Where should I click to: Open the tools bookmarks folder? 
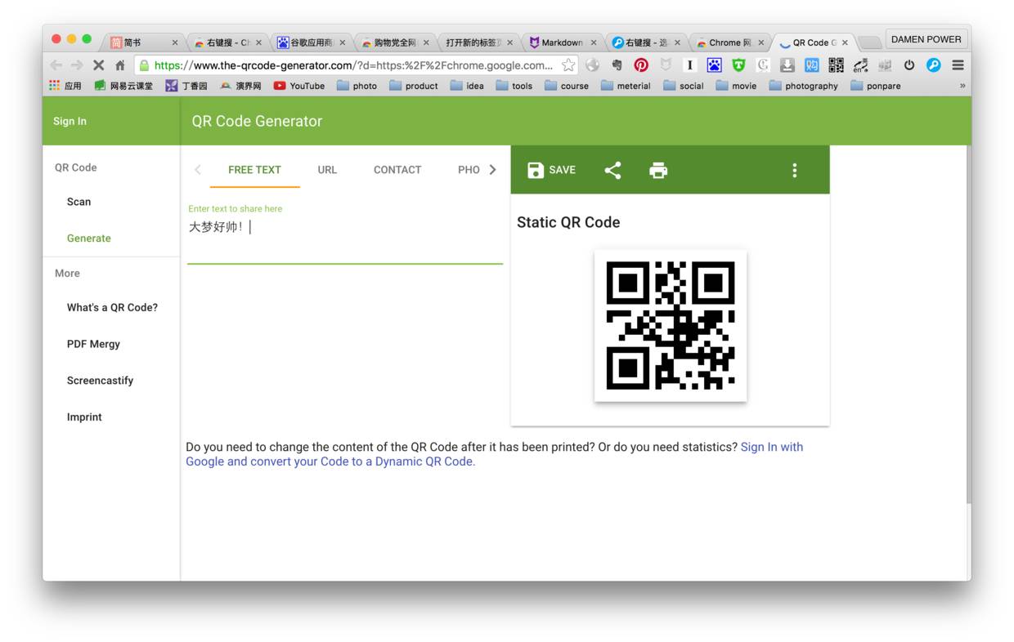[x=514, y=86]
